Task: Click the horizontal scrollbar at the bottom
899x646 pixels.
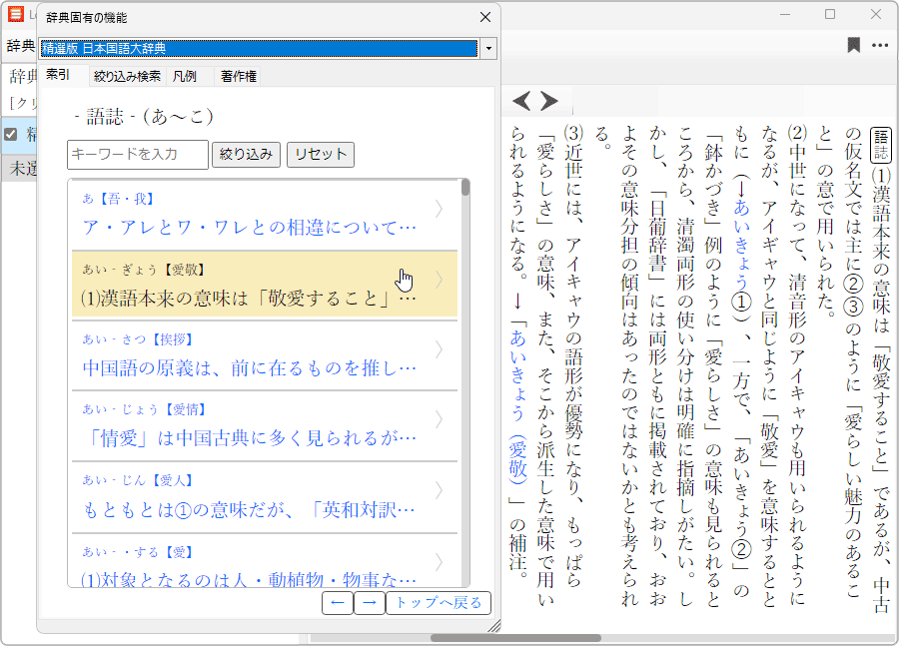Action: coord(514,638)
